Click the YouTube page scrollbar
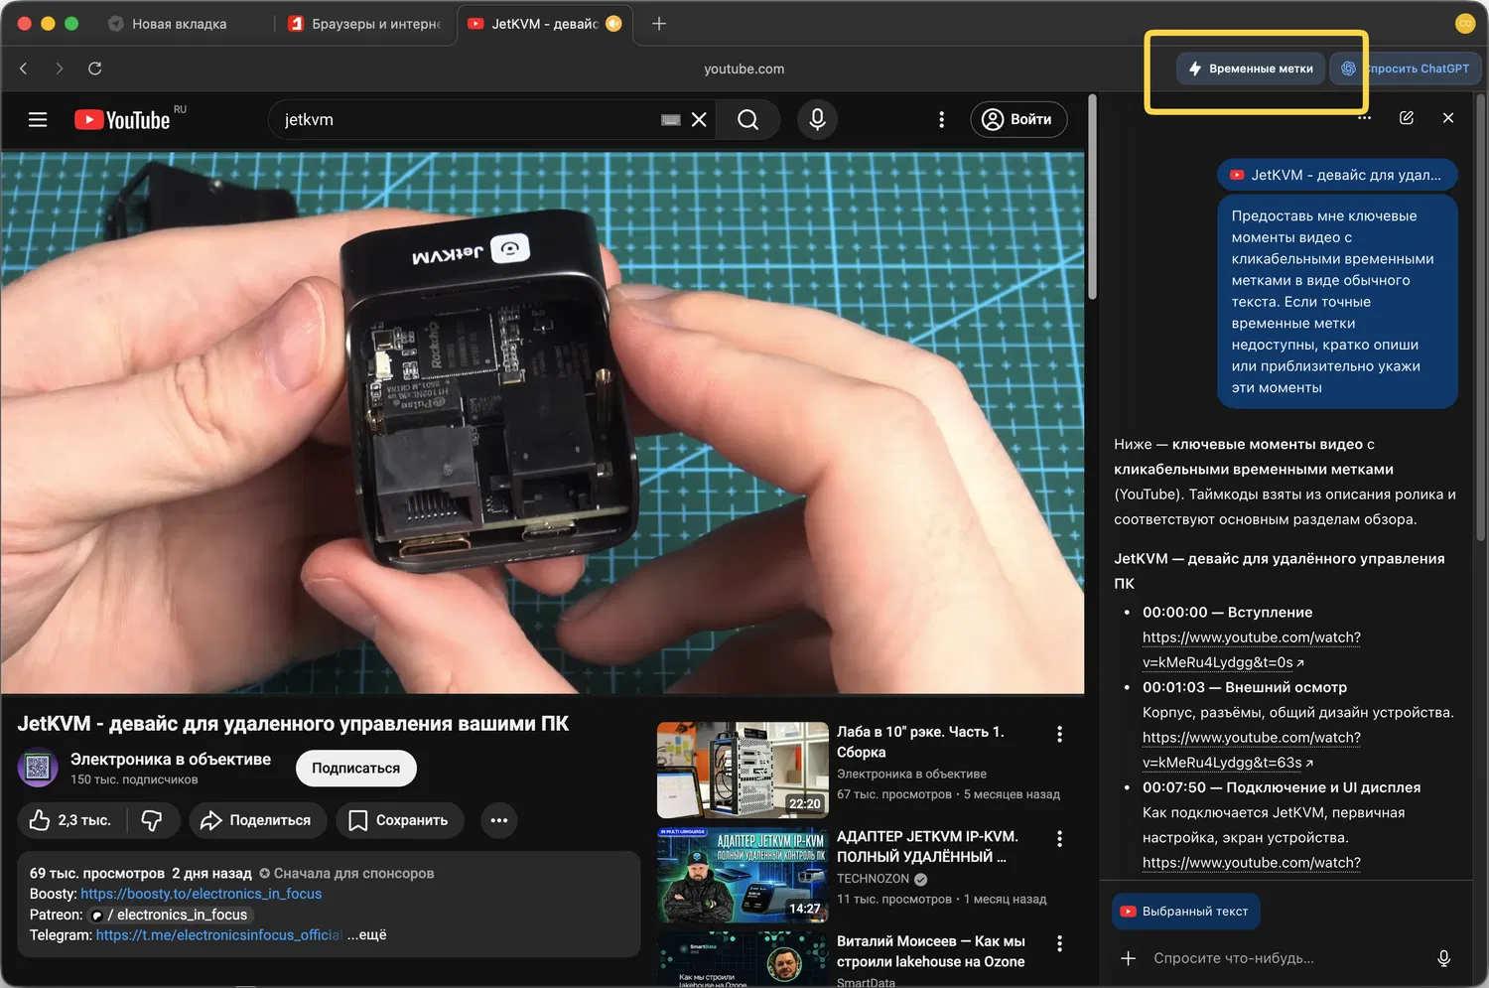The height and width of the screenshot is (988, 1489). pyautogui.click(x=1092, y=198)
